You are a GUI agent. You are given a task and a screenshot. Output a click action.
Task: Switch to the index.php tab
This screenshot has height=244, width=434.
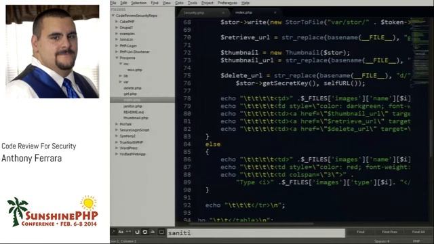point(255,13)
